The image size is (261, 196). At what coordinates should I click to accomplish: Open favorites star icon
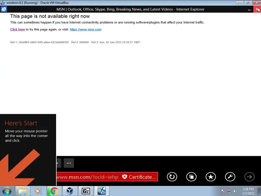point(211,177)
